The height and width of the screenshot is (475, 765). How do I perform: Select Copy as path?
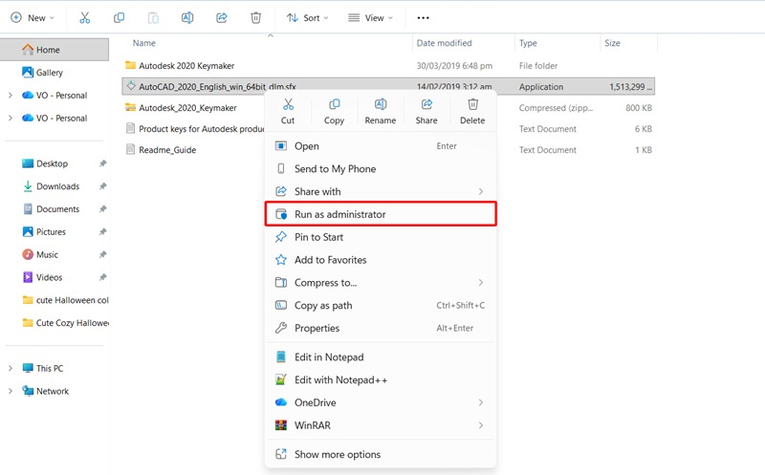click(381, 306)
